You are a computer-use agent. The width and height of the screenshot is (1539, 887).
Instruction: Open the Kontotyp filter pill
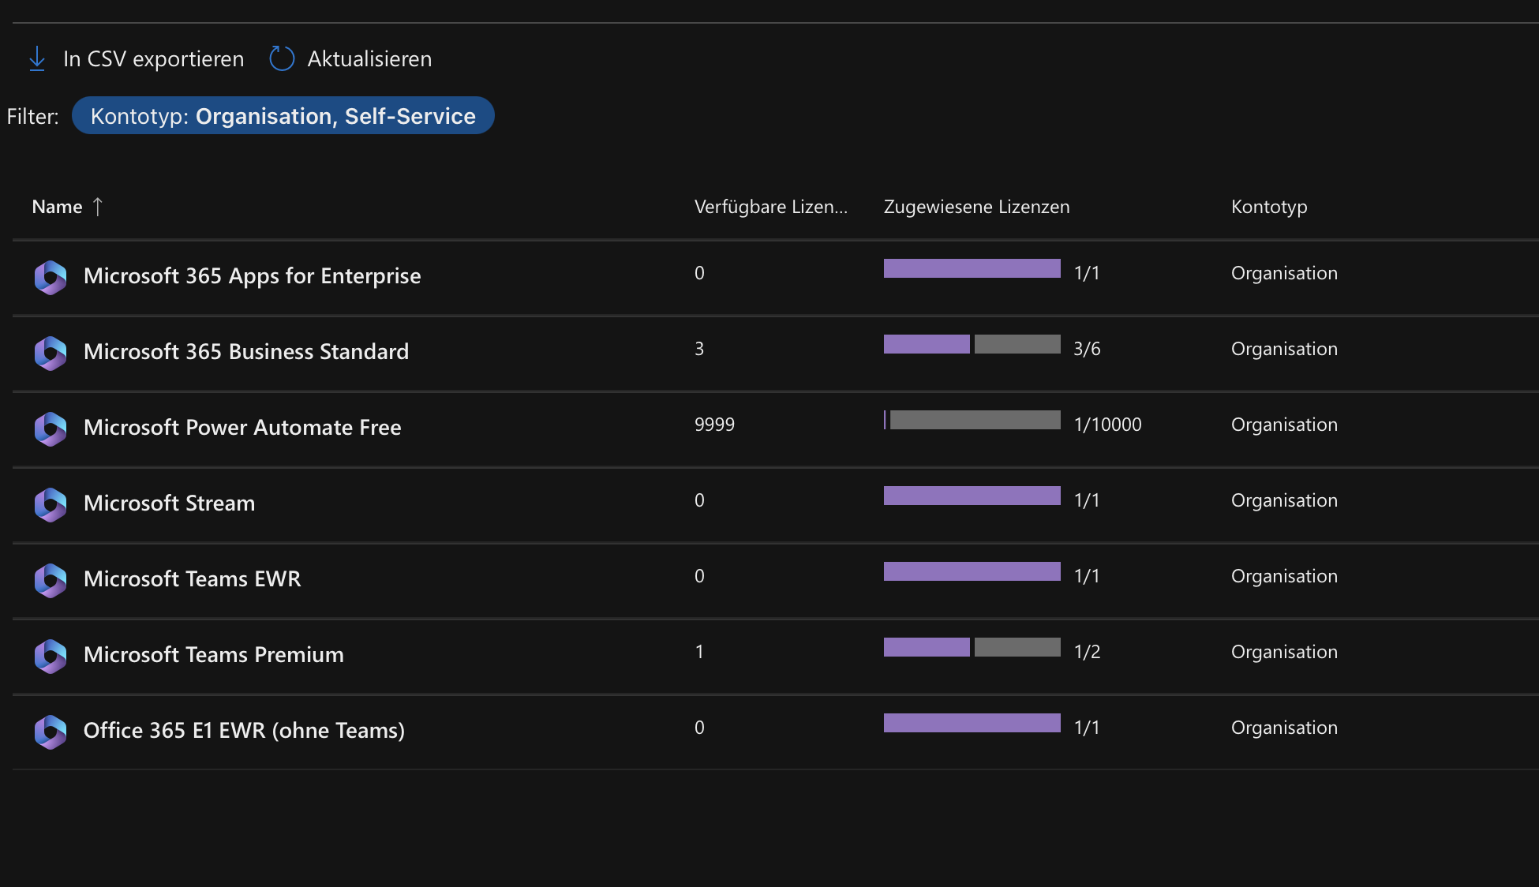[283, 116]
